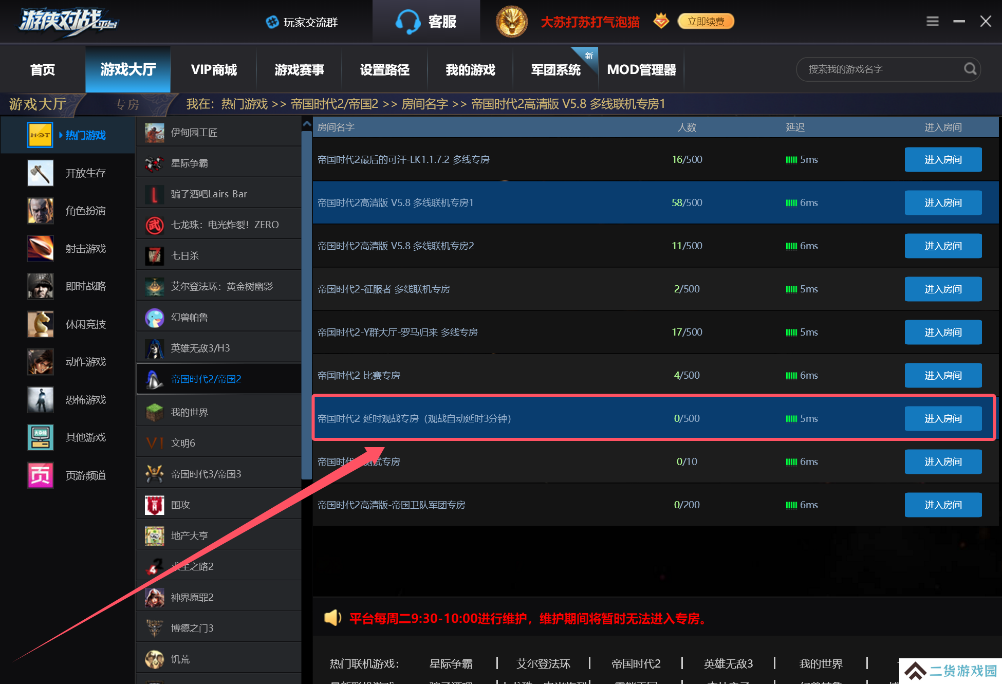Open the 游戏赛事 tab

[299, 69]
